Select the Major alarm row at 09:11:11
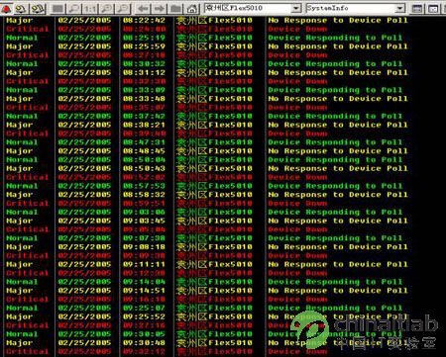Viewport: 446px width, 357px height. tap(207, 264)
